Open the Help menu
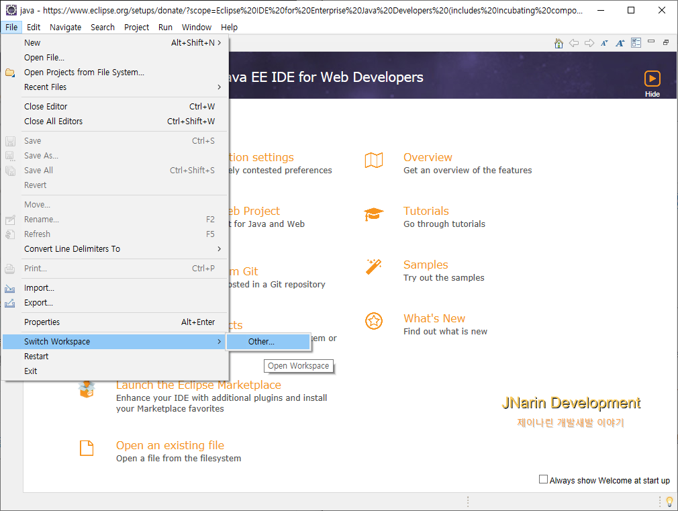 coord(229,28)
